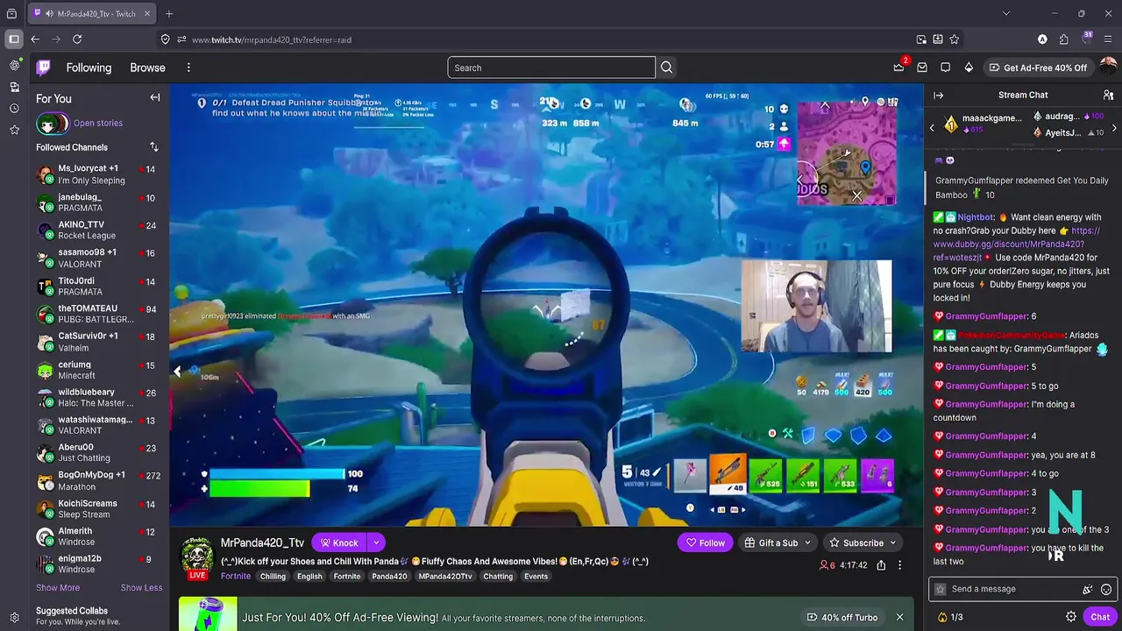1122x631 pixels.
Task: Expand the Gift a Sub dropdown
Action: 807,542
